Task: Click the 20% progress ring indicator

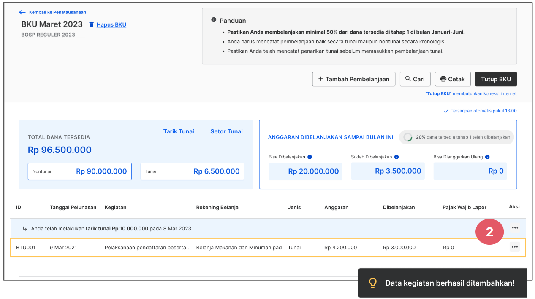Action: click(x=407, y=137)
